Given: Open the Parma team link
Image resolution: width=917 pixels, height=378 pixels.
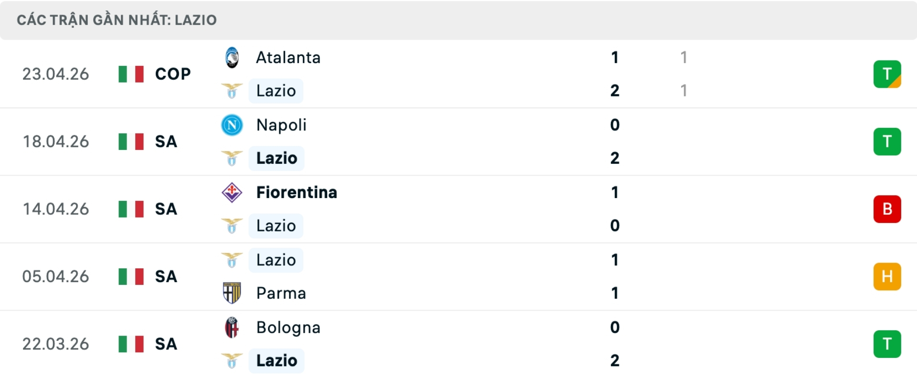Looking at the screenshot, I should tap(281, 293).
